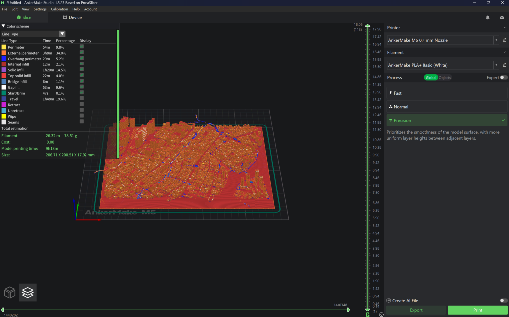Toggle the Expert mode switch
Image resolution: width=509 pixels, height=317 pixels.
(504, 77)
